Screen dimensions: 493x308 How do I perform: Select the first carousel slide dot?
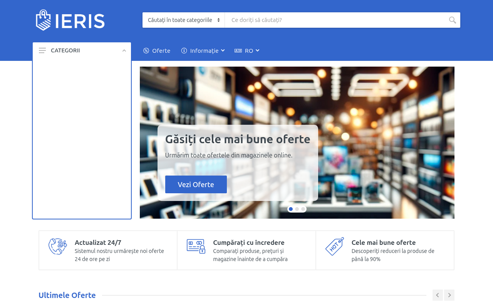pos(291,209)
